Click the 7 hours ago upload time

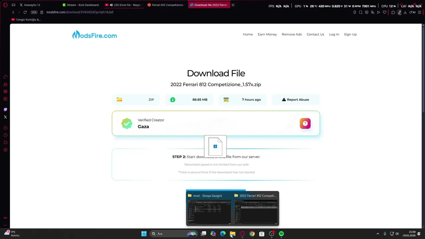pos(251,100)
